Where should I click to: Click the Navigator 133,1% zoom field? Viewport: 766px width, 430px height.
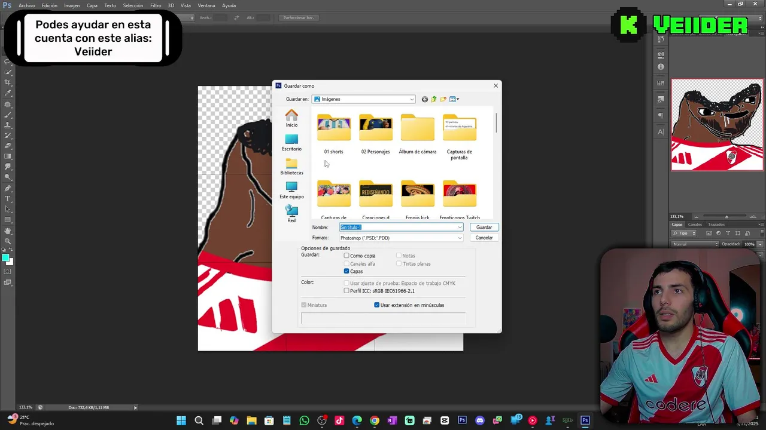click(x=681, y=217)
